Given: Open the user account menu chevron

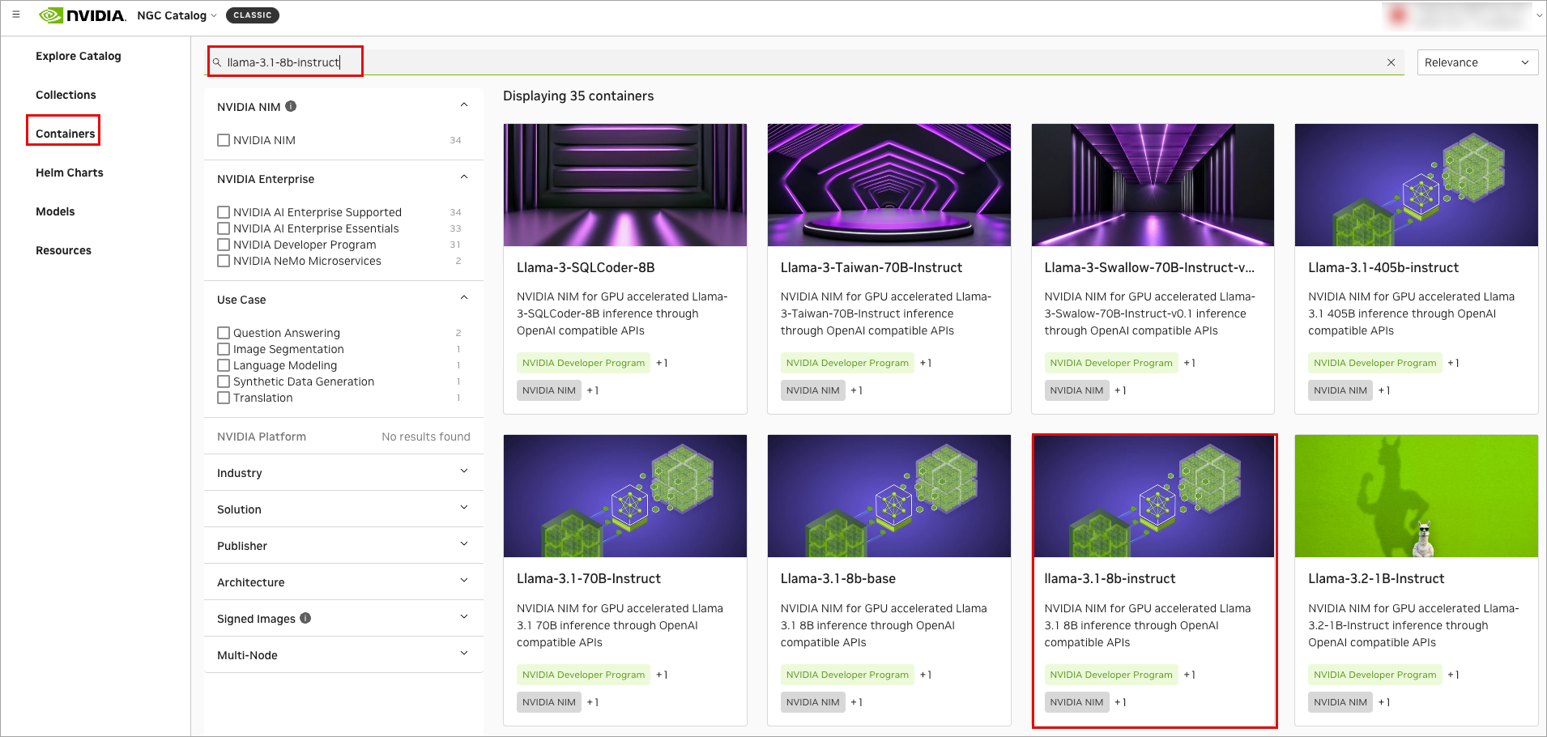Looking at the screenshot, I should point(1539,15).
